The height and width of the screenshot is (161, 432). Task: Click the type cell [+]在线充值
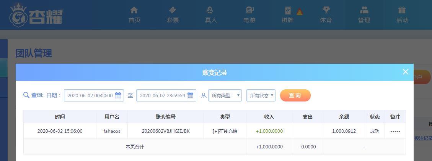tap(225, 131)
